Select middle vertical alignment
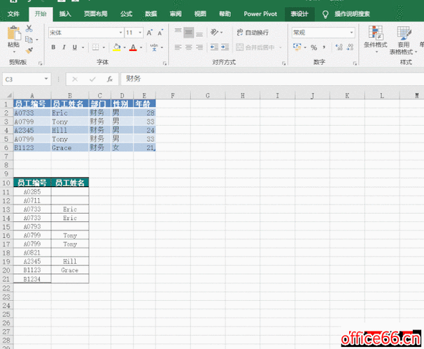The image size is (424, 349). pyautogui.click(x=188, y=33)
